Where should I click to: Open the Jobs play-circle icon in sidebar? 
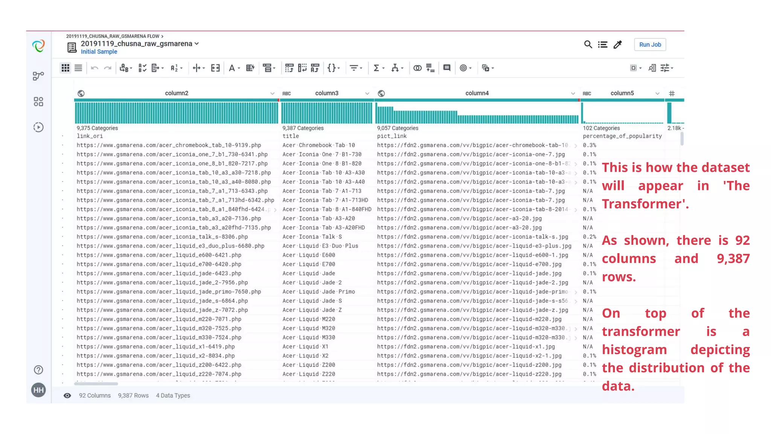pos(38,127)
